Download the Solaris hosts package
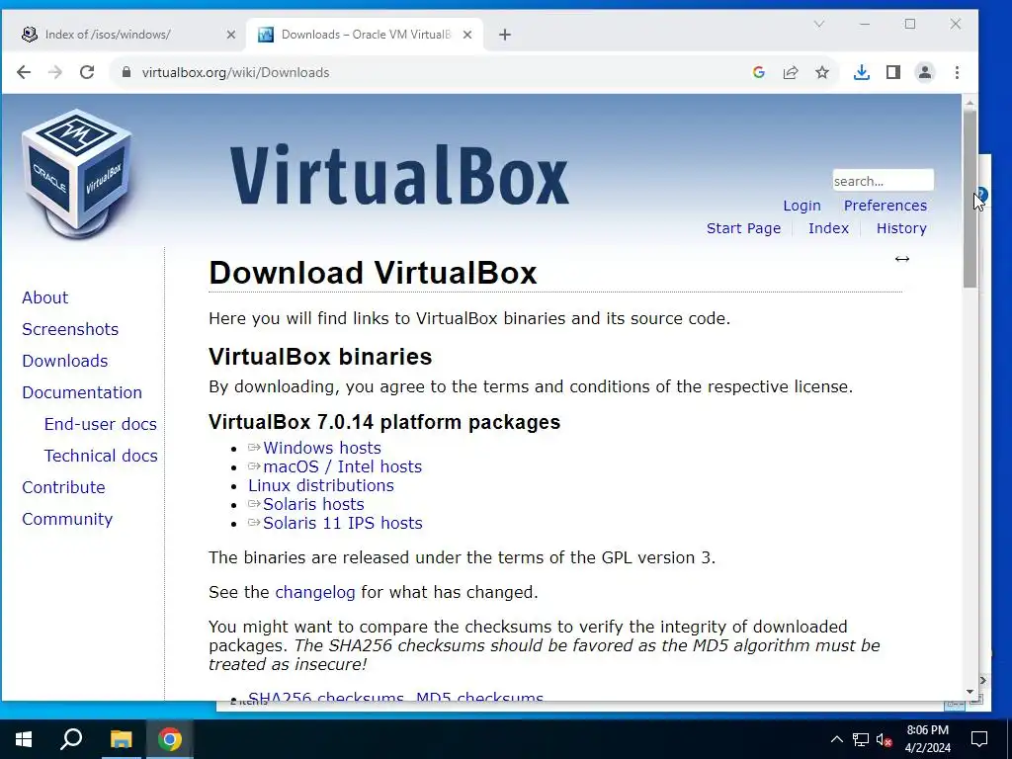1012x759 pixels. (313, 504)
